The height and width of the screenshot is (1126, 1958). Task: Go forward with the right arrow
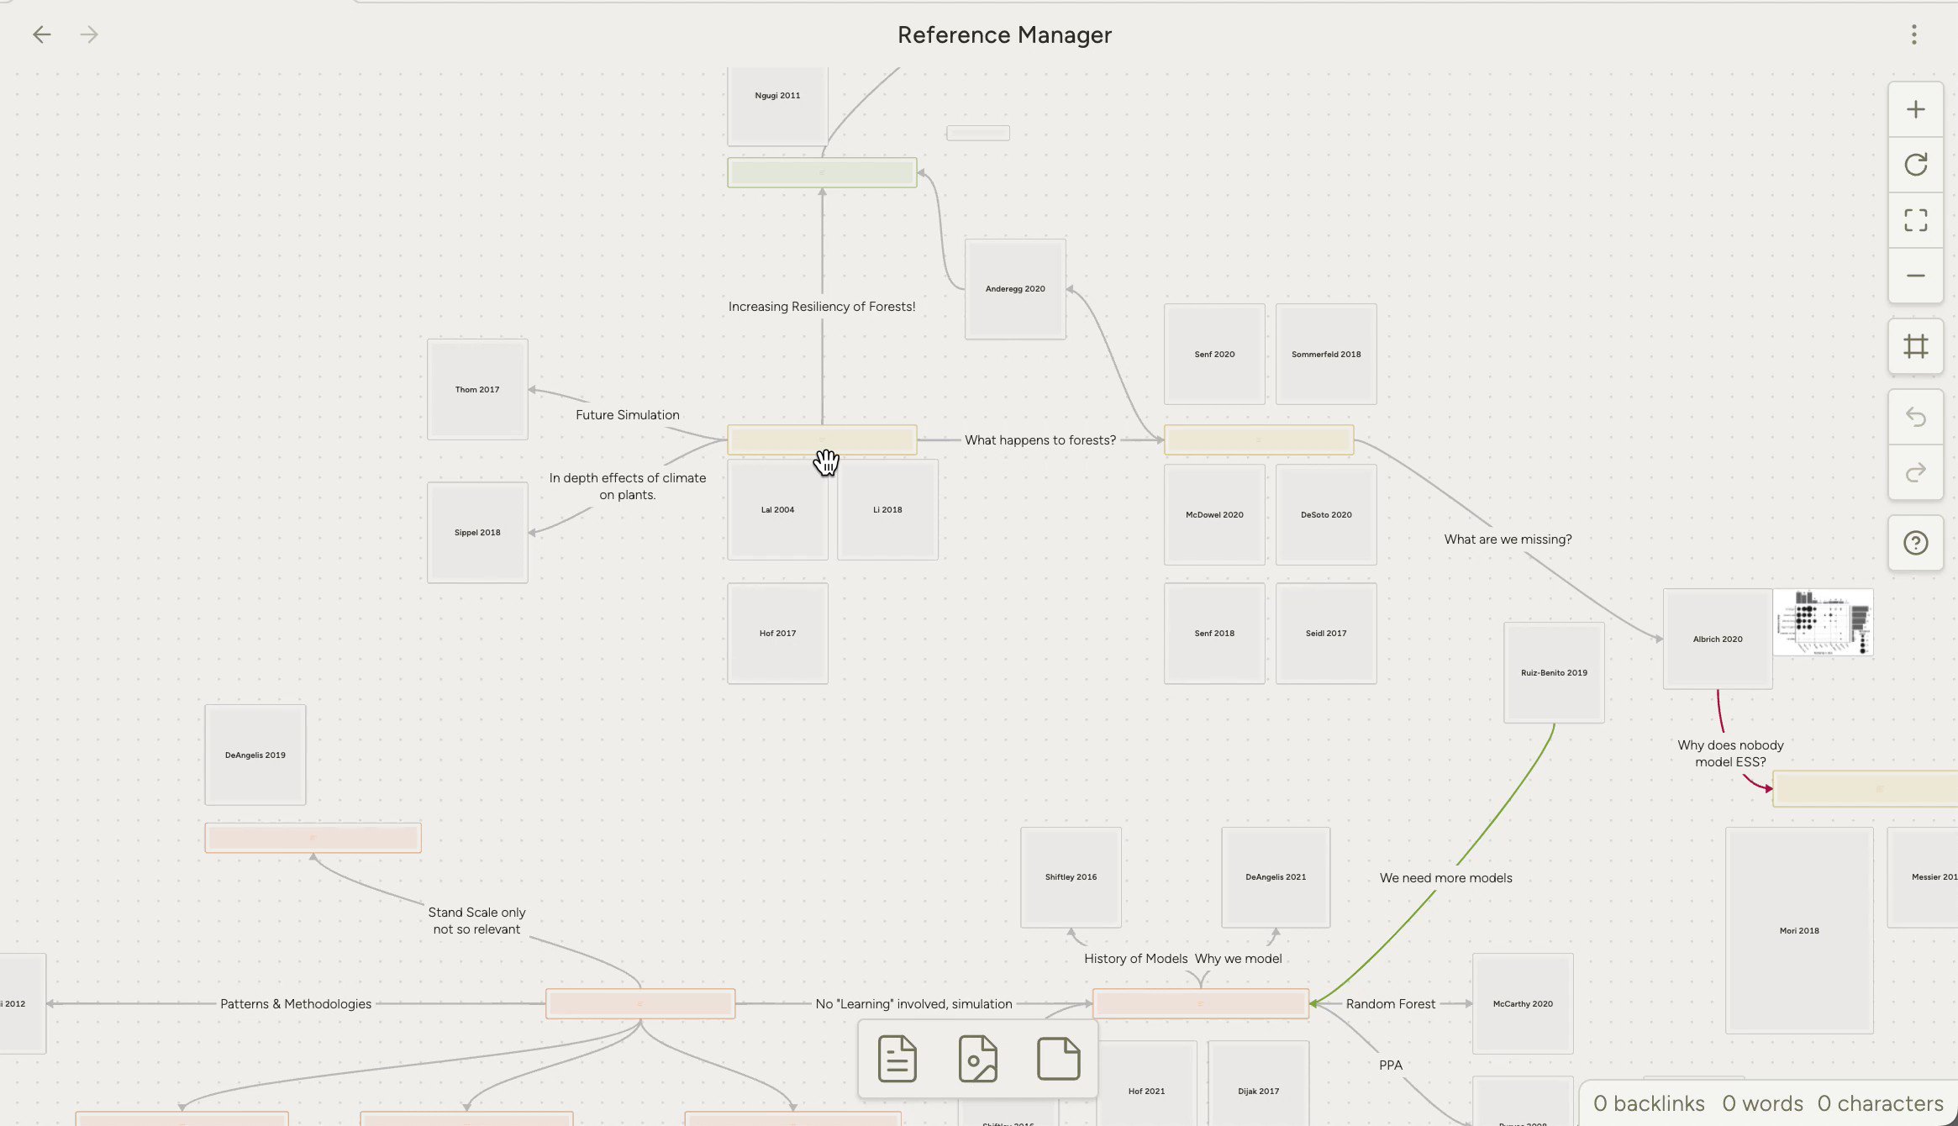(x=89, y=34)
